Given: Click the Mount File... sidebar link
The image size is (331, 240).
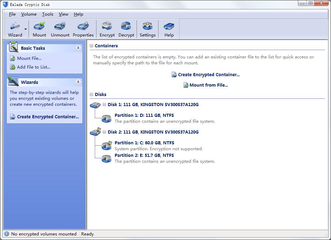Looking at the screenshot, I should pos(29,58).
